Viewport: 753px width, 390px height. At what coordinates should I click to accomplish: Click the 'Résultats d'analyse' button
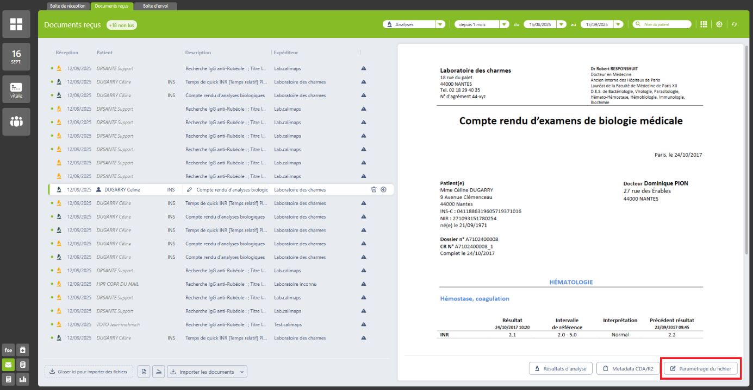tap(560, 369)
